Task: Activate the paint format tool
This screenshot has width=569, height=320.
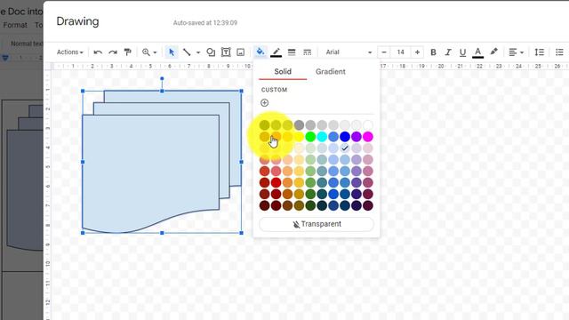Action: pos(127,52)
